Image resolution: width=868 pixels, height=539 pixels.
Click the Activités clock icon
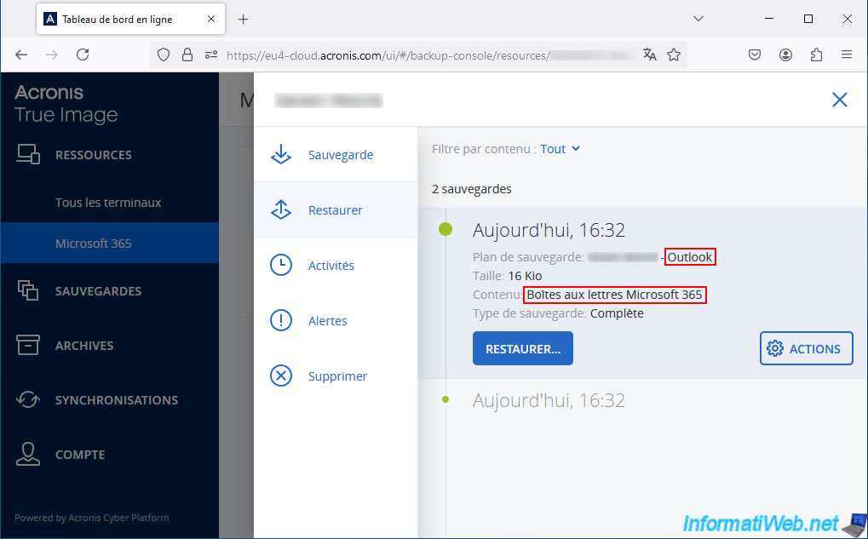280,266
